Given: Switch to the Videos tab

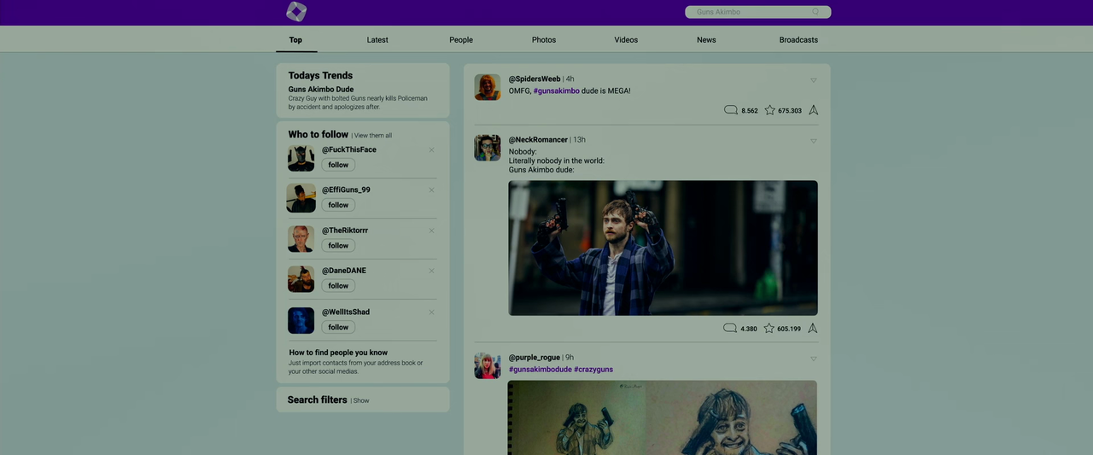Looking at the screenshot, I should (626, 40).
